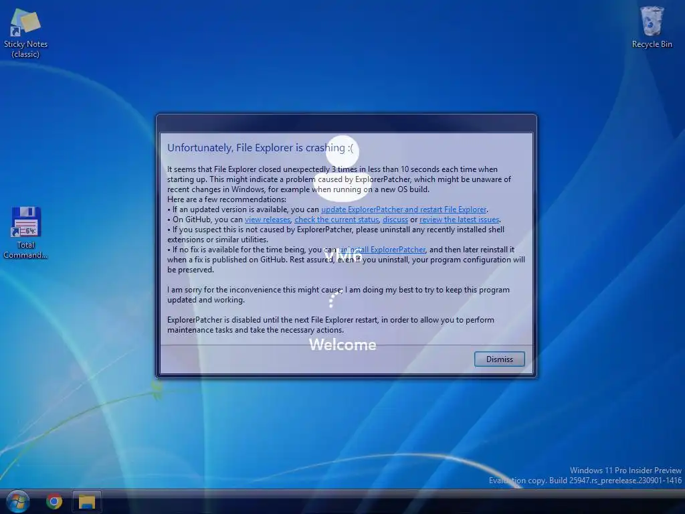Launch Google Chrome from the taskbar

tap(54, 501)
